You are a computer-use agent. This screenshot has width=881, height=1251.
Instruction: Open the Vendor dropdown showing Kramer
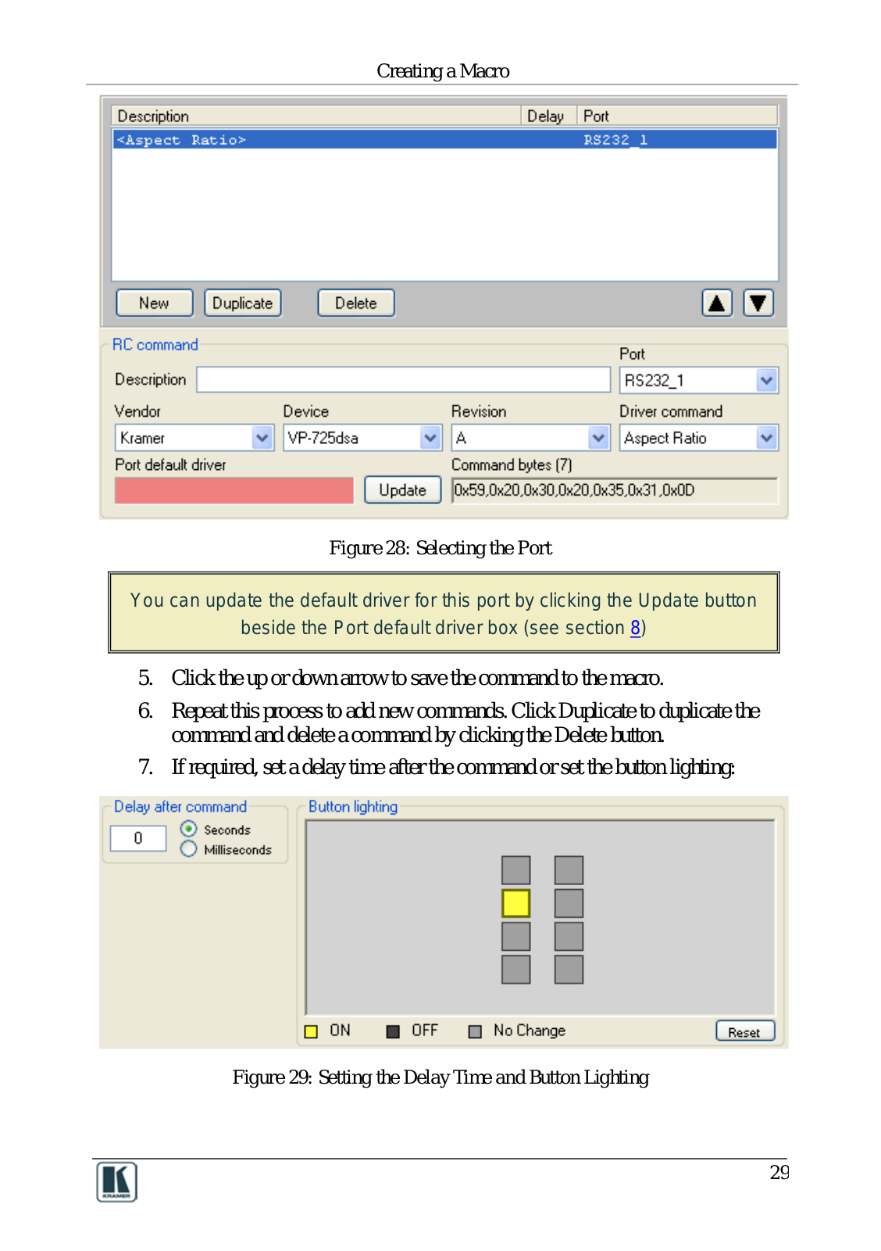pos(194,438)
